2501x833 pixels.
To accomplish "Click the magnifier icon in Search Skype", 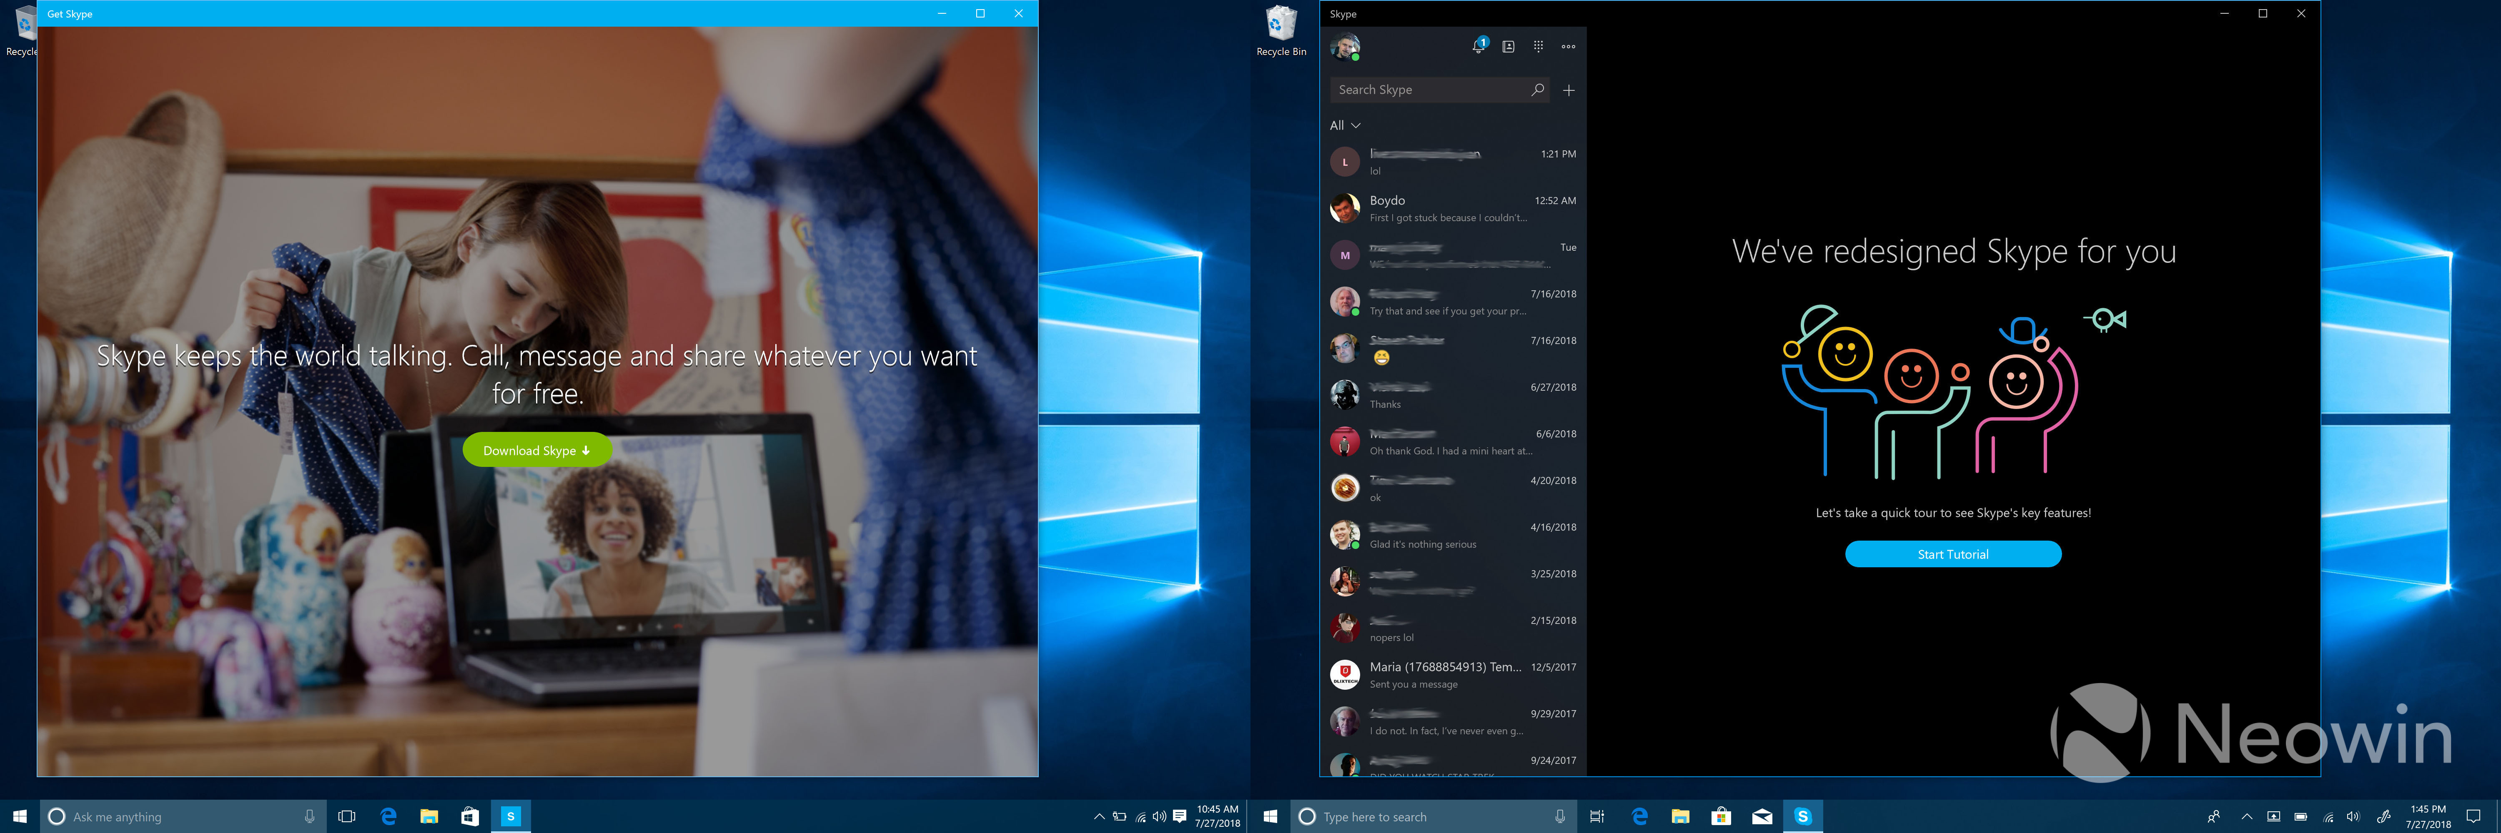I will (1537, 89).
